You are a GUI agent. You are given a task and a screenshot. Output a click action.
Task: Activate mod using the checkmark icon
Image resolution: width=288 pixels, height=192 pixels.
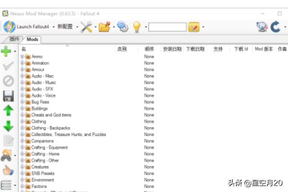(8, 66)
